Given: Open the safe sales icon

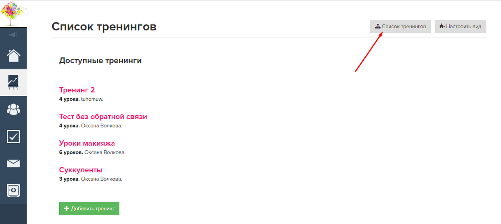Looking at the screenshot, I should tap(13, 191).
